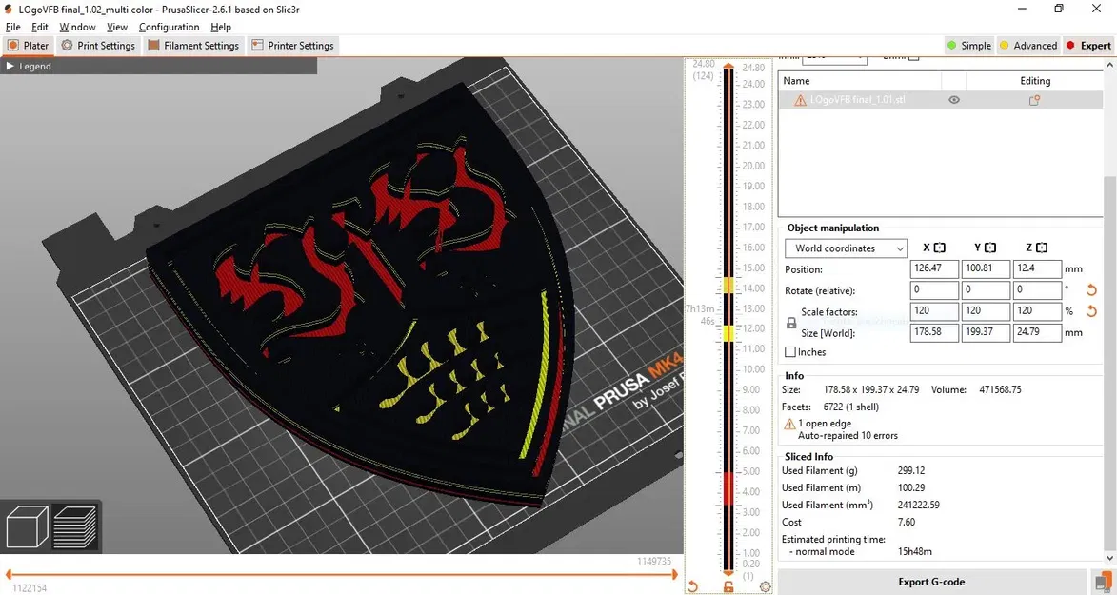
Task: Click the Y axis mirror icon
Action: (x=990, y=248)
